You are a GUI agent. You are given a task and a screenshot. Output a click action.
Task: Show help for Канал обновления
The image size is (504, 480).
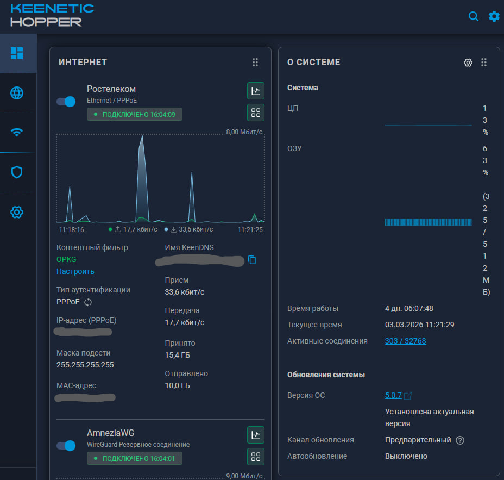pos(460,440)
